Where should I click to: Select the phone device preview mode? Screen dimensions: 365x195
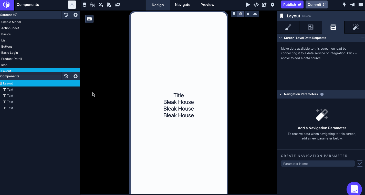click(x=234, y=14)
